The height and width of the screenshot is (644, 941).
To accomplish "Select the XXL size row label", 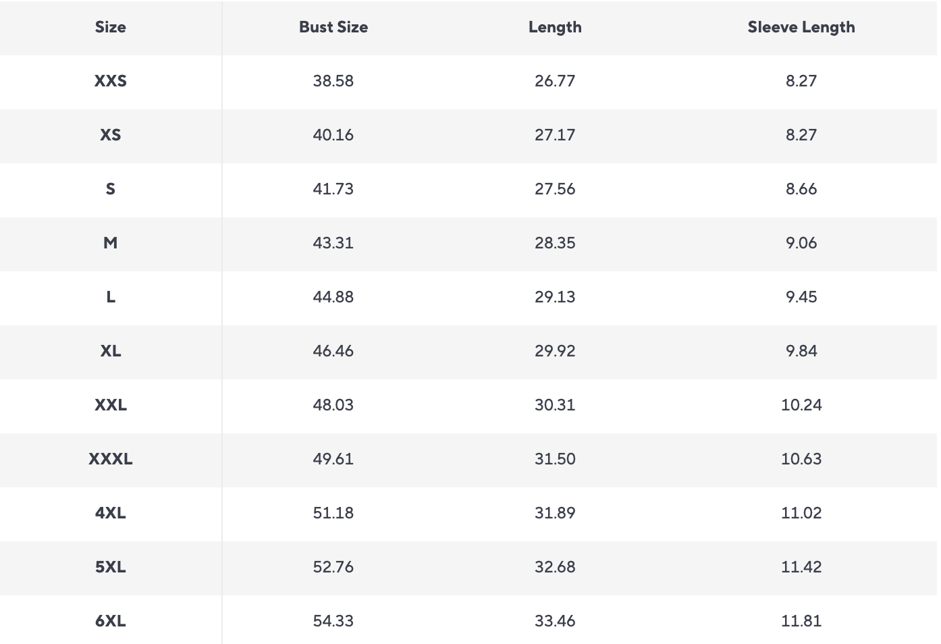I will coord(111,405).
